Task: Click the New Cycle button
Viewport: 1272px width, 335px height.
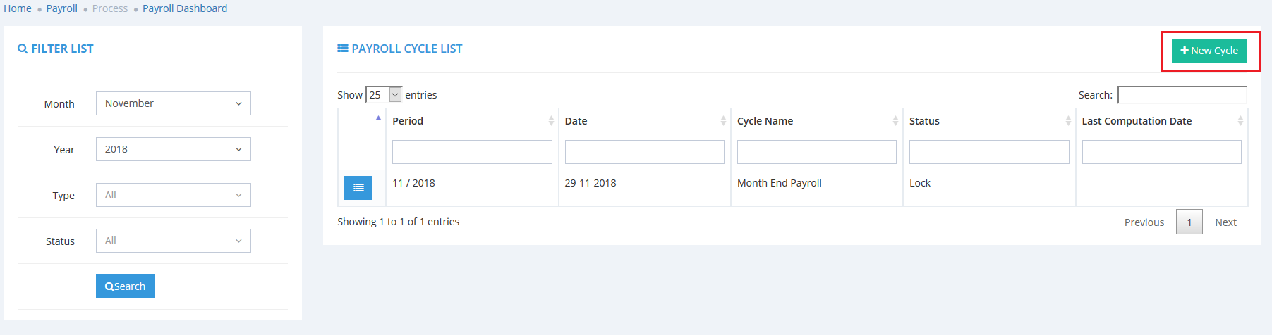Action: click(x=1209, y=51)
